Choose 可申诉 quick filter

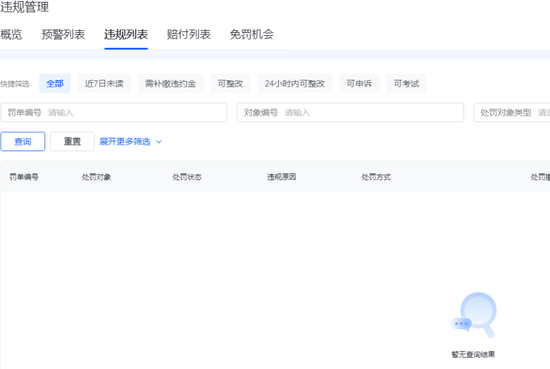359,84
